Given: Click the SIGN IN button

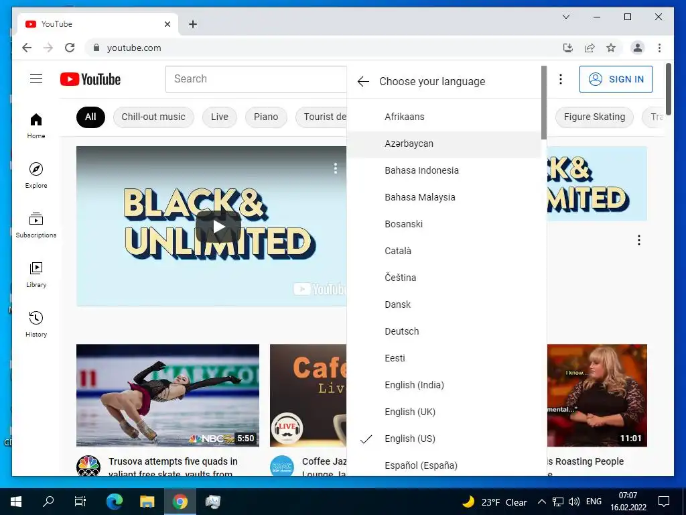Looking at the screenshot, I should click(616, 79).
